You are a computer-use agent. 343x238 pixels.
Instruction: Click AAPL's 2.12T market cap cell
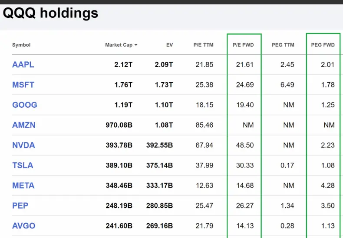[x=123, y=65]
